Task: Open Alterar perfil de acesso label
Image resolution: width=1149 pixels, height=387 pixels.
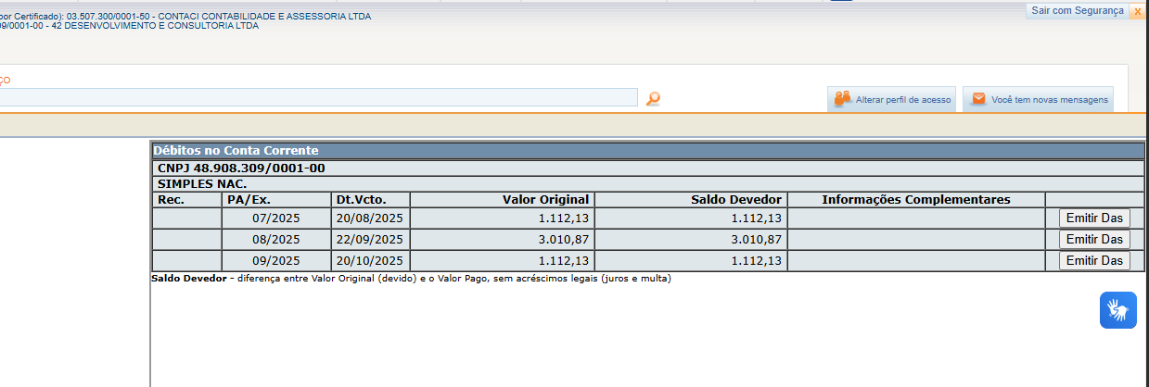Action: tap(902, 100)
